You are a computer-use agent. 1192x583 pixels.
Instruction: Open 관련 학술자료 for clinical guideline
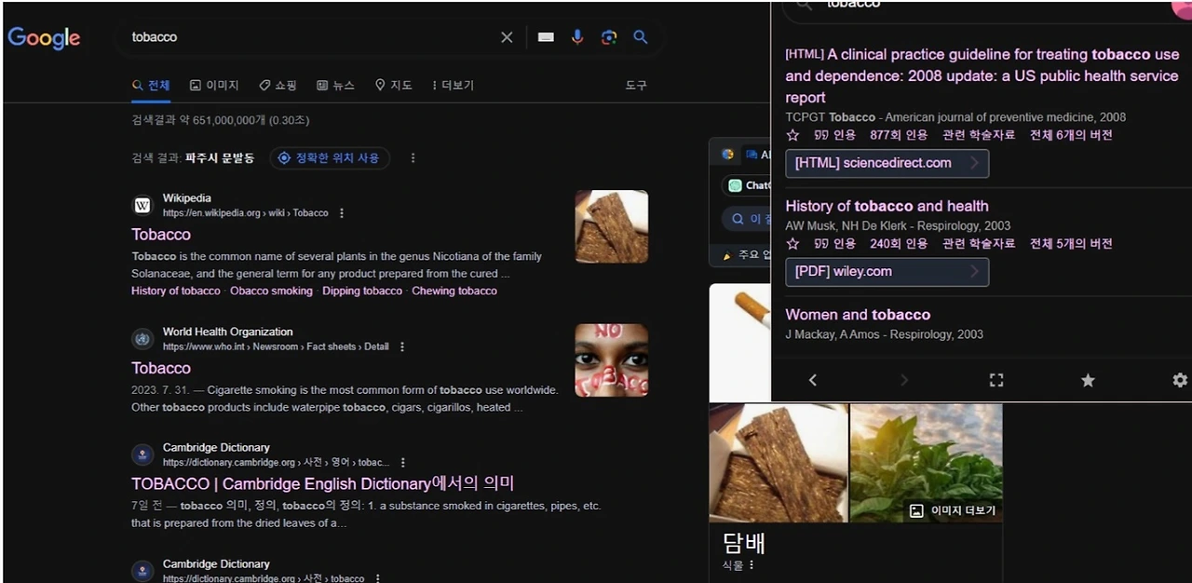coord(979,135)
